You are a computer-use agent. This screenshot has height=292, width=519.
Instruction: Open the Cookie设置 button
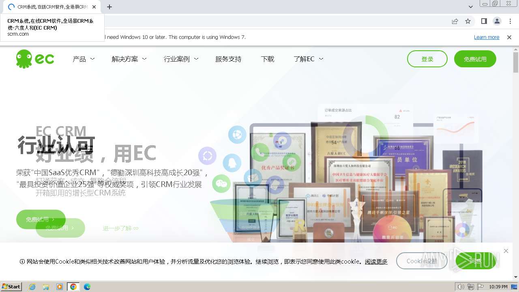422,261
